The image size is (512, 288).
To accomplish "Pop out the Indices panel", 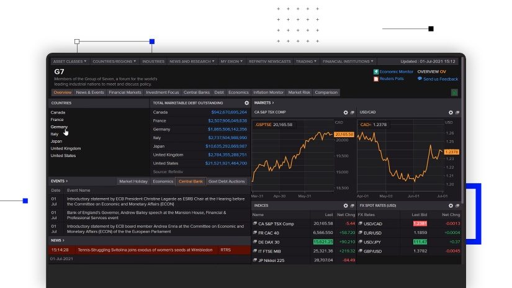I will (353, 205).
